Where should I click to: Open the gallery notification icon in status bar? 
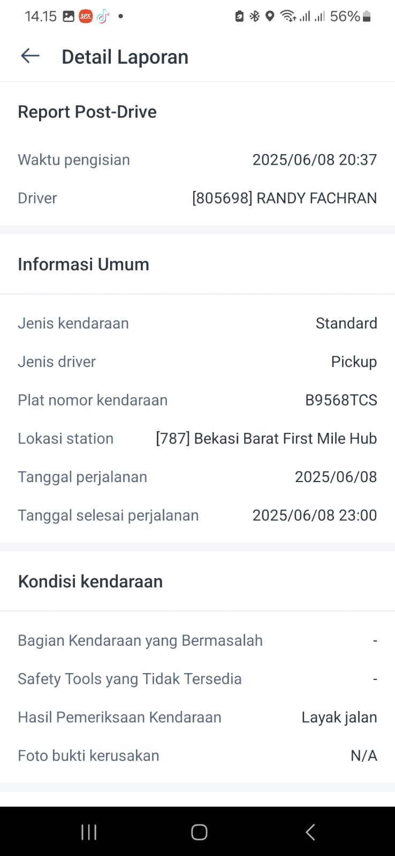69,17
